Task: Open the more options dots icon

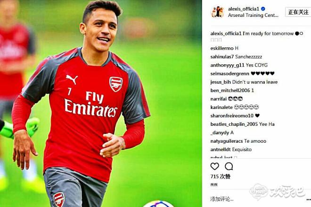Action: [309, 199]
